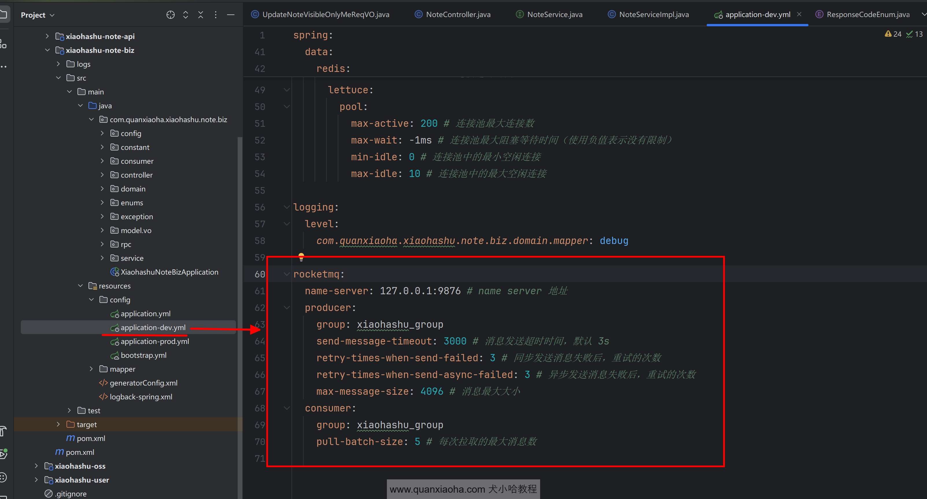Expand the target folder
Viewport: 927px width, 499px height.
[x=58, y=424]
